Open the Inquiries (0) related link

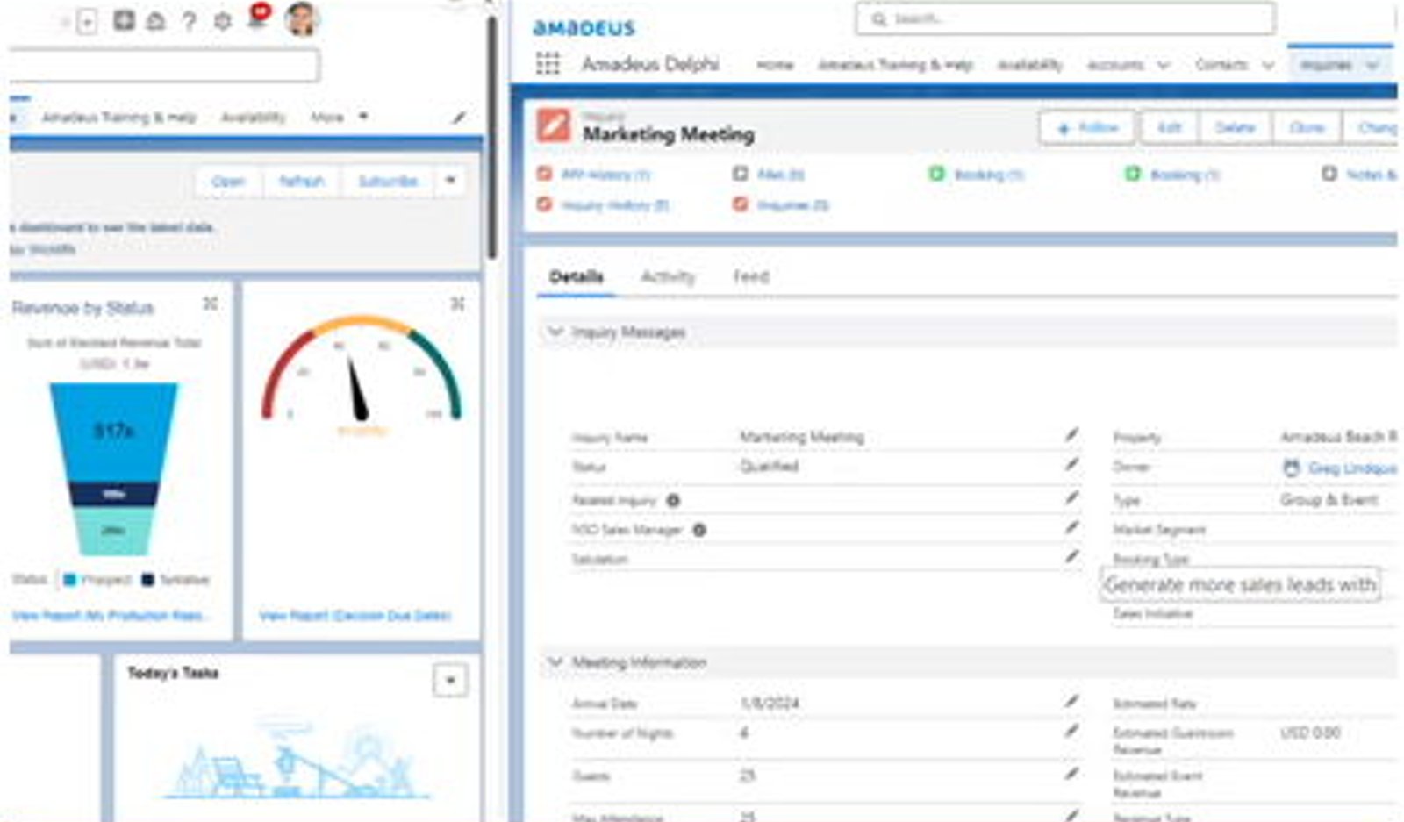pyautogui.click(x=793, y=205)
